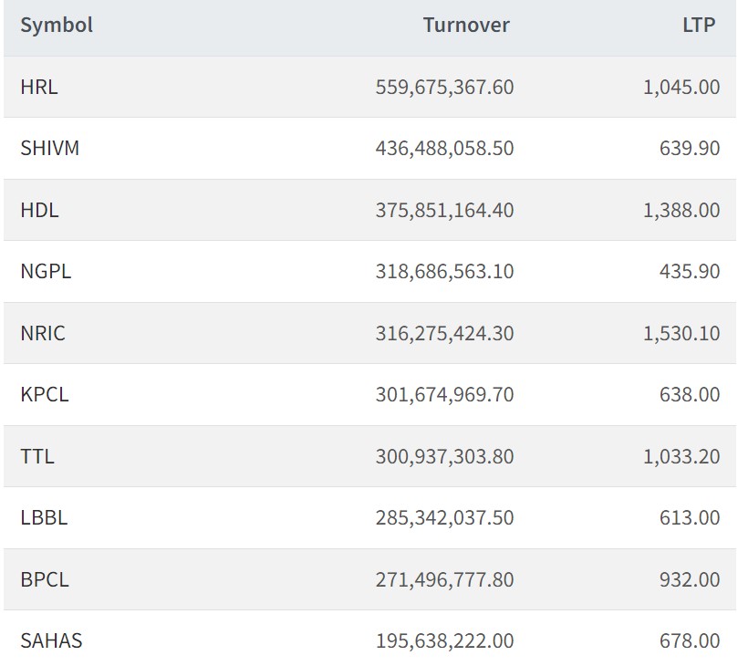Click the TTL symbol
Image resolution: width=738 pixels, height=666 pixels.
(x=37, y=456)
